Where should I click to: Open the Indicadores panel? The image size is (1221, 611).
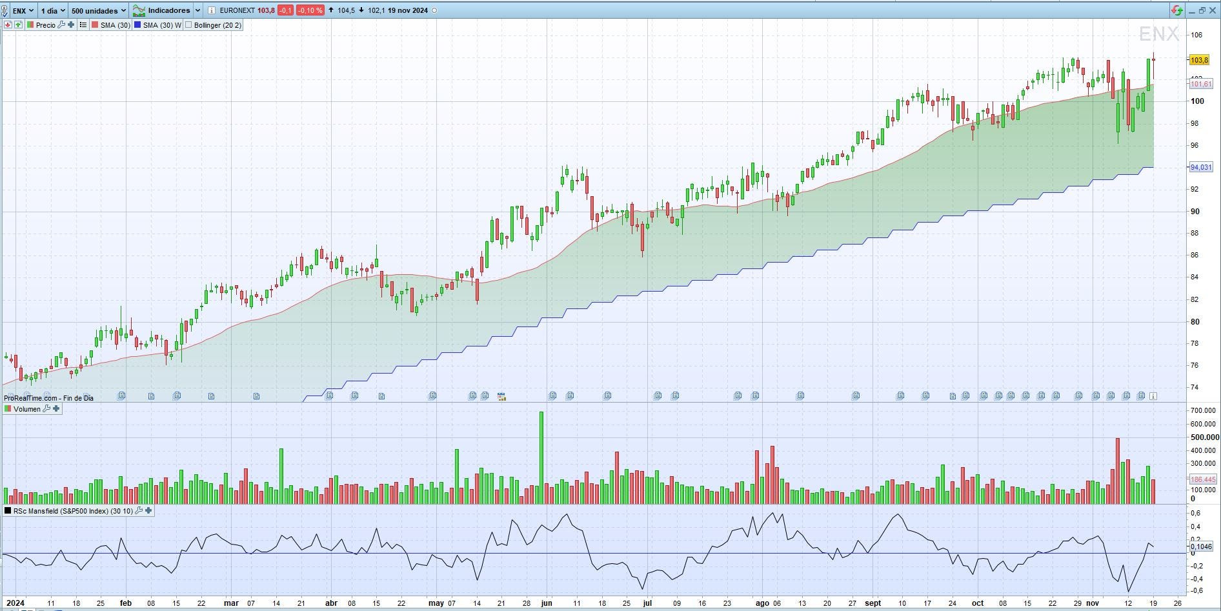[161, 10]
